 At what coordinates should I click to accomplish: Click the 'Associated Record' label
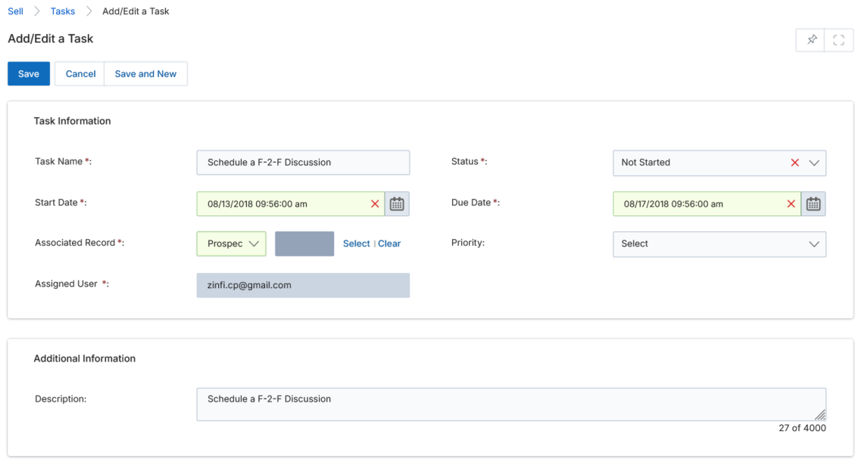tap(75, 243)
